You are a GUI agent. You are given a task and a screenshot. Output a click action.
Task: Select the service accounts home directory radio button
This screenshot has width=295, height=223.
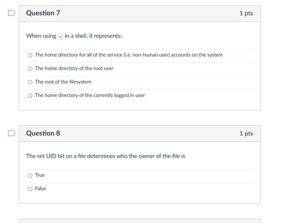[x=30, y=55]
